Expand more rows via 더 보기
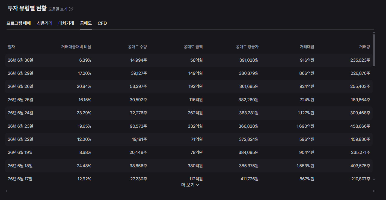The image size is (386, 200). click(x=190, y=185)
